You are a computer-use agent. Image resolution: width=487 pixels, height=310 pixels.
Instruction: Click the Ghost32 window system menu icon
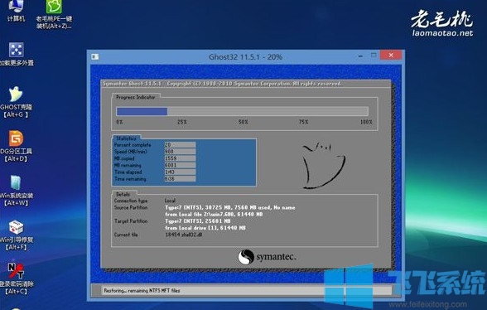[x=95, y=56]
